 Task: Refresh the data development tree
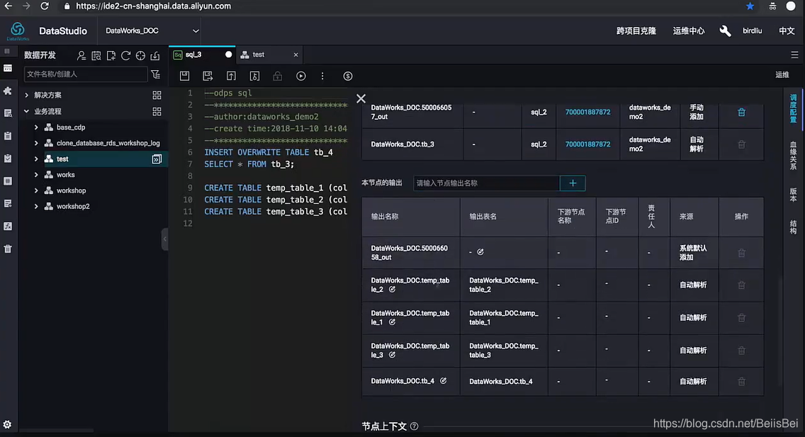pos(126,55)
